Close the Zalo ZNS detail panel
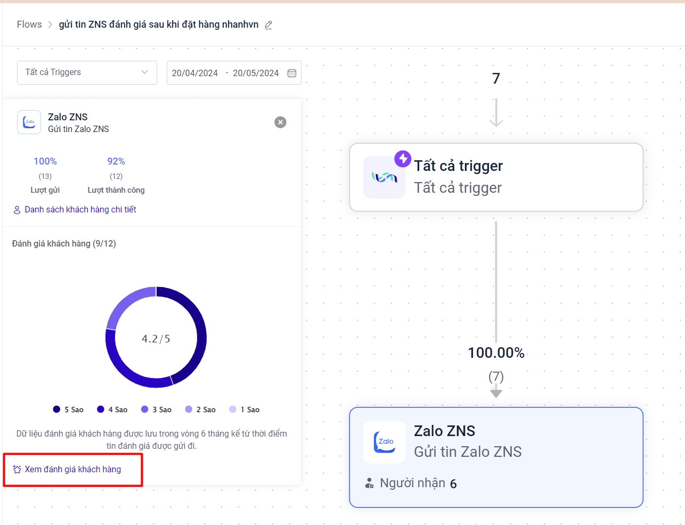 280,122
